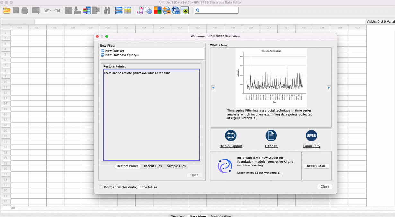Screen dimensions: 395x217
Task: Show next What's New slide arrow
Action: (329, 88)
